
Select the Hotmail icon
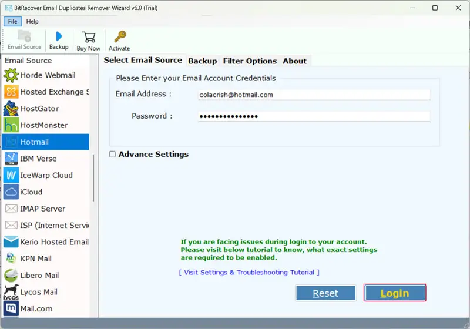click(x=11, y=142)
